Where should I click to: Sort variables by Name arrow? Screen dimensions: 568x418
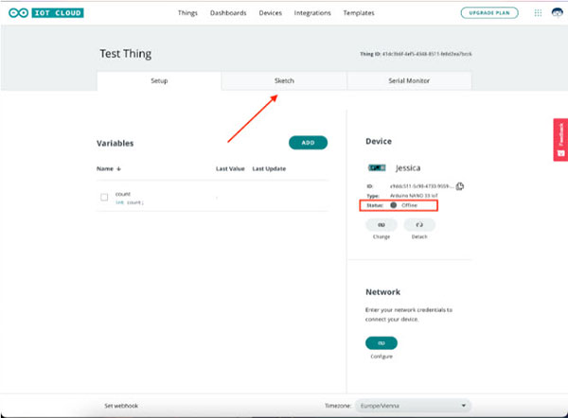pyautogui.click(x=117, y=169)
